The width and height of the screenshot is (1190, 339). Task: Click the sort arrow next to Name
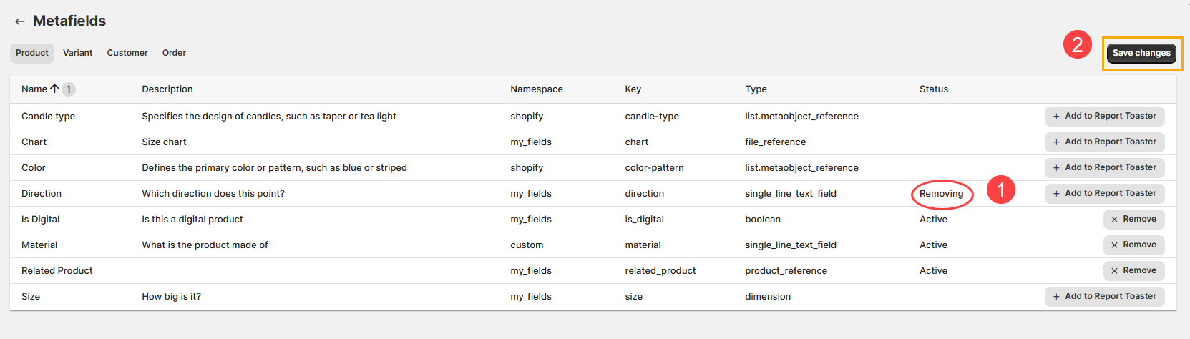tap(54, 89)
